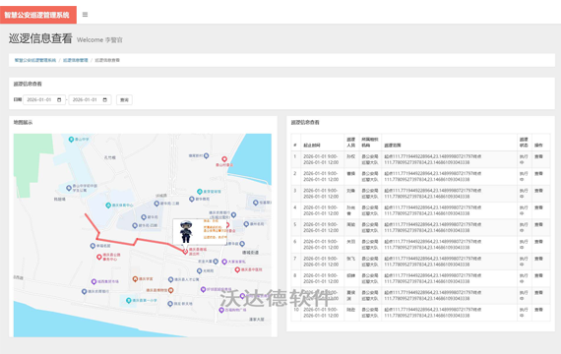Open the 巡逻信息管理 breadcrumb link
The height and width of the screenshot is (354, 561).
[x=75, y=60]
